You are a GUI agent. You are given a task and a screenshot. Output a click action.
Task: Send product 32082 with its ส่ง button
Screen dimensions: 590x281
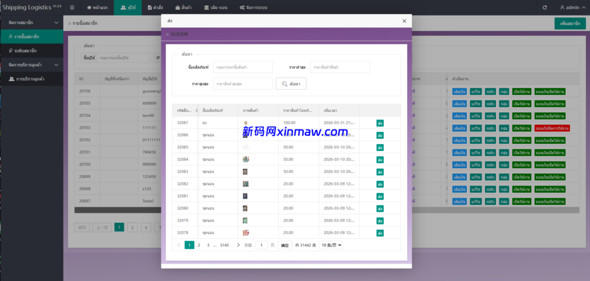tap(380, 184)
